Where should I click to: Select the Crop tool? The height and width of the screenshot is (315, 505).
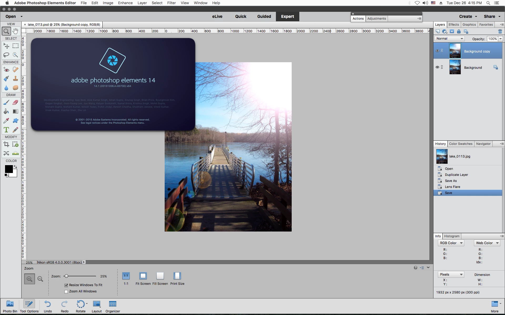tap(6, 144)
